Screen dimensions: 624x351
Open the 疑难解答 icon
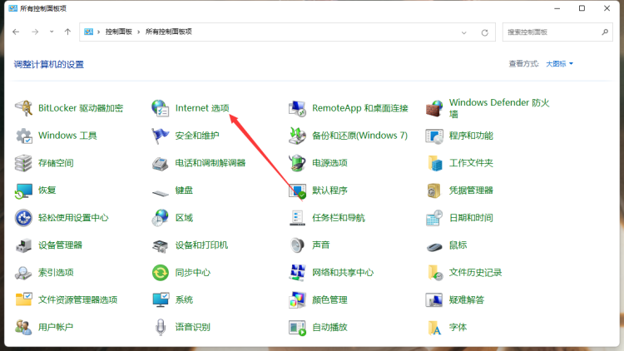point(434,299)
